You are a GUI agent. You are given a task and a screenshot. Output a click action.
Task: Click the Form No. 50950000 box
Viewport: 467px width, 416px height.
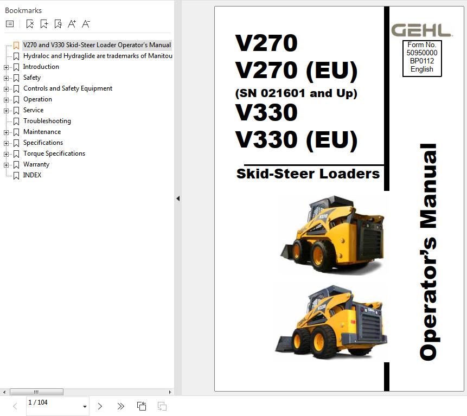click(422, 59)
